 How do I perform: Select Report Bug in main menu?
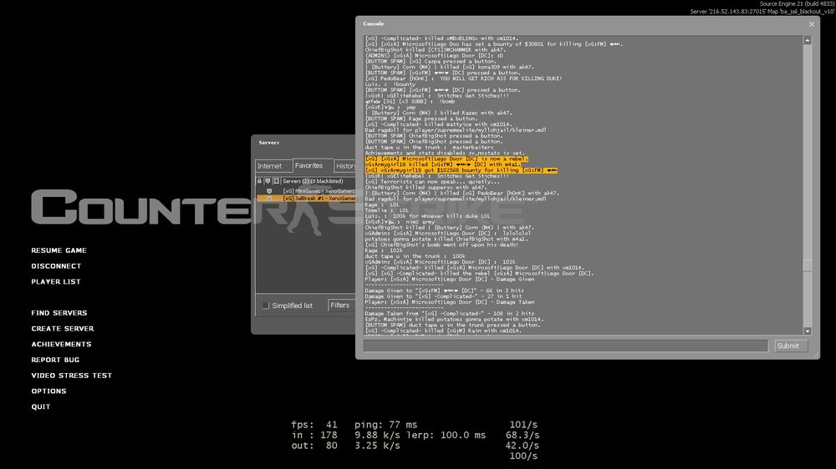55,360
